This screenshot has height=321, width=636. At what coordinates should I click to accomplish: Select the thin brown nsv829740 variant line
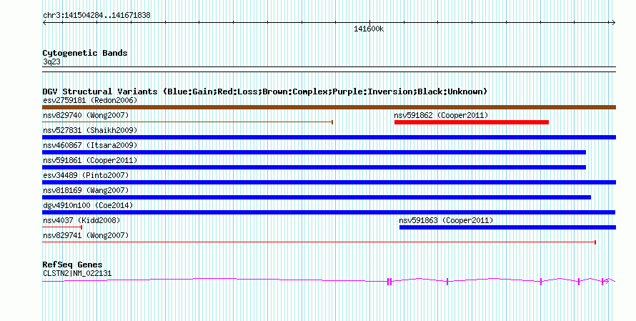pos(187,122)
